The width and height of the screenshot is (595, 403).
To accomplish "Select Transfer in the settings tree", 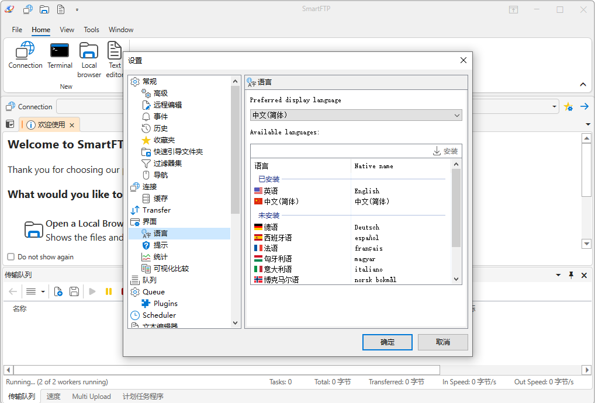I will point(156,210).
